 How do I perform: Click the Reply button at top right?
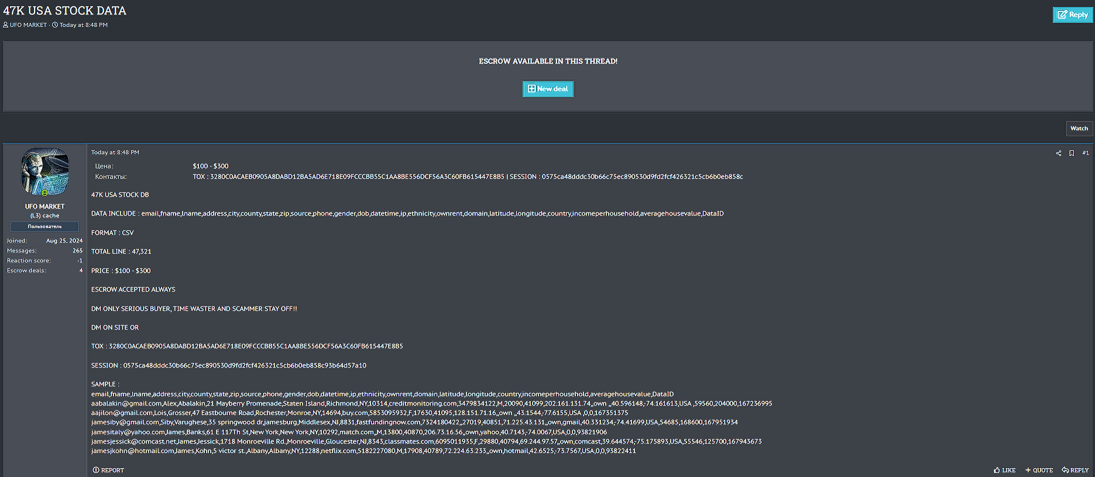tap(1072, 15)
